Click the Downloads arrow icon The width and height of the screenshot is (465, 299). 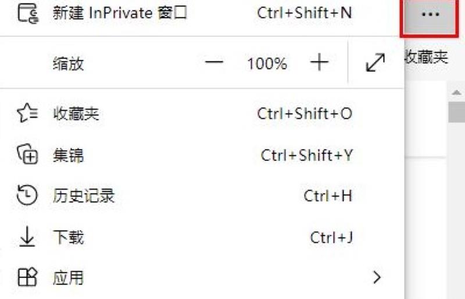pyautogui.click(x=27, y=236)
